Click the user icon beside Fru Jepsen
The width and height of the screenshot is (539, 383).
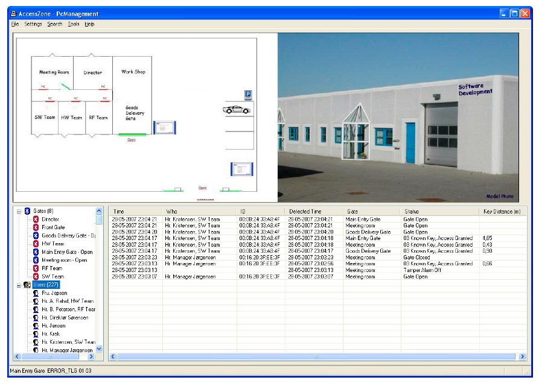[36, 293]
